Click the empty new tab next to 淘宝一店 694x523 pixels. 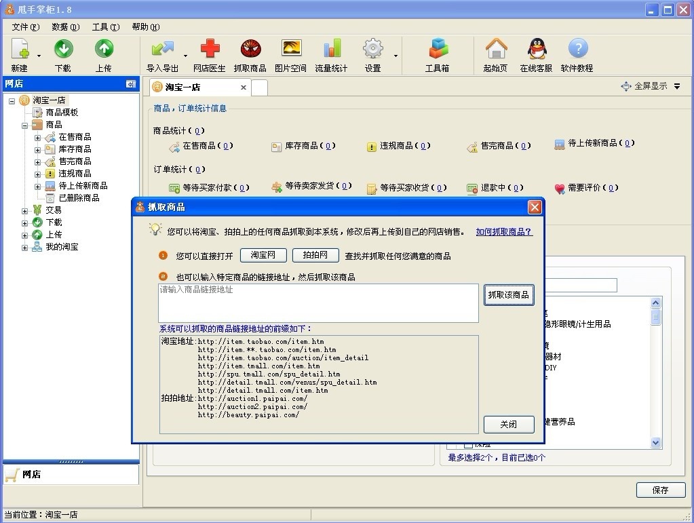tap(259, 88)
